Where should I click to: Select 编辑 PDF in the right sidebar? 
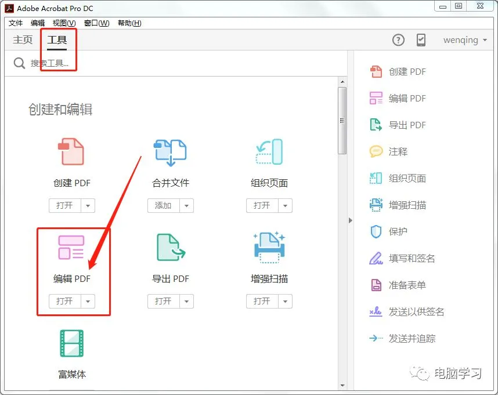point(398,99)
